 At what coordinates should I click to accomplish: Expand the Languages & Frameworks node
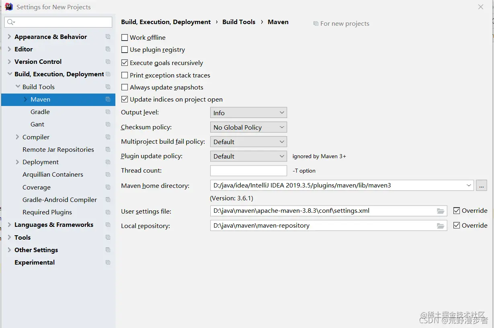click(9, 224)
